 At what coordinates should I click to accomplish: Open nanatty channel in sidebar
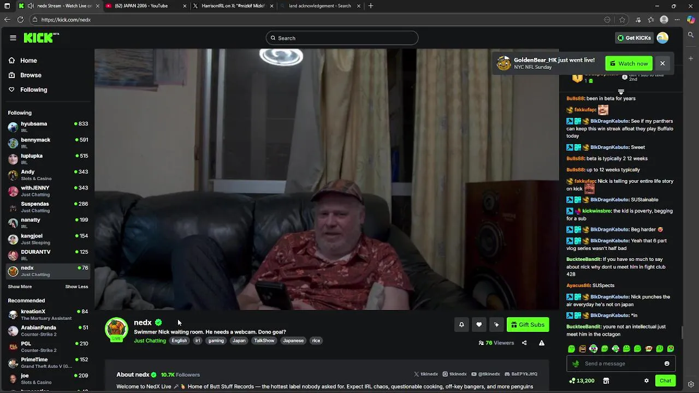(48, 223)
